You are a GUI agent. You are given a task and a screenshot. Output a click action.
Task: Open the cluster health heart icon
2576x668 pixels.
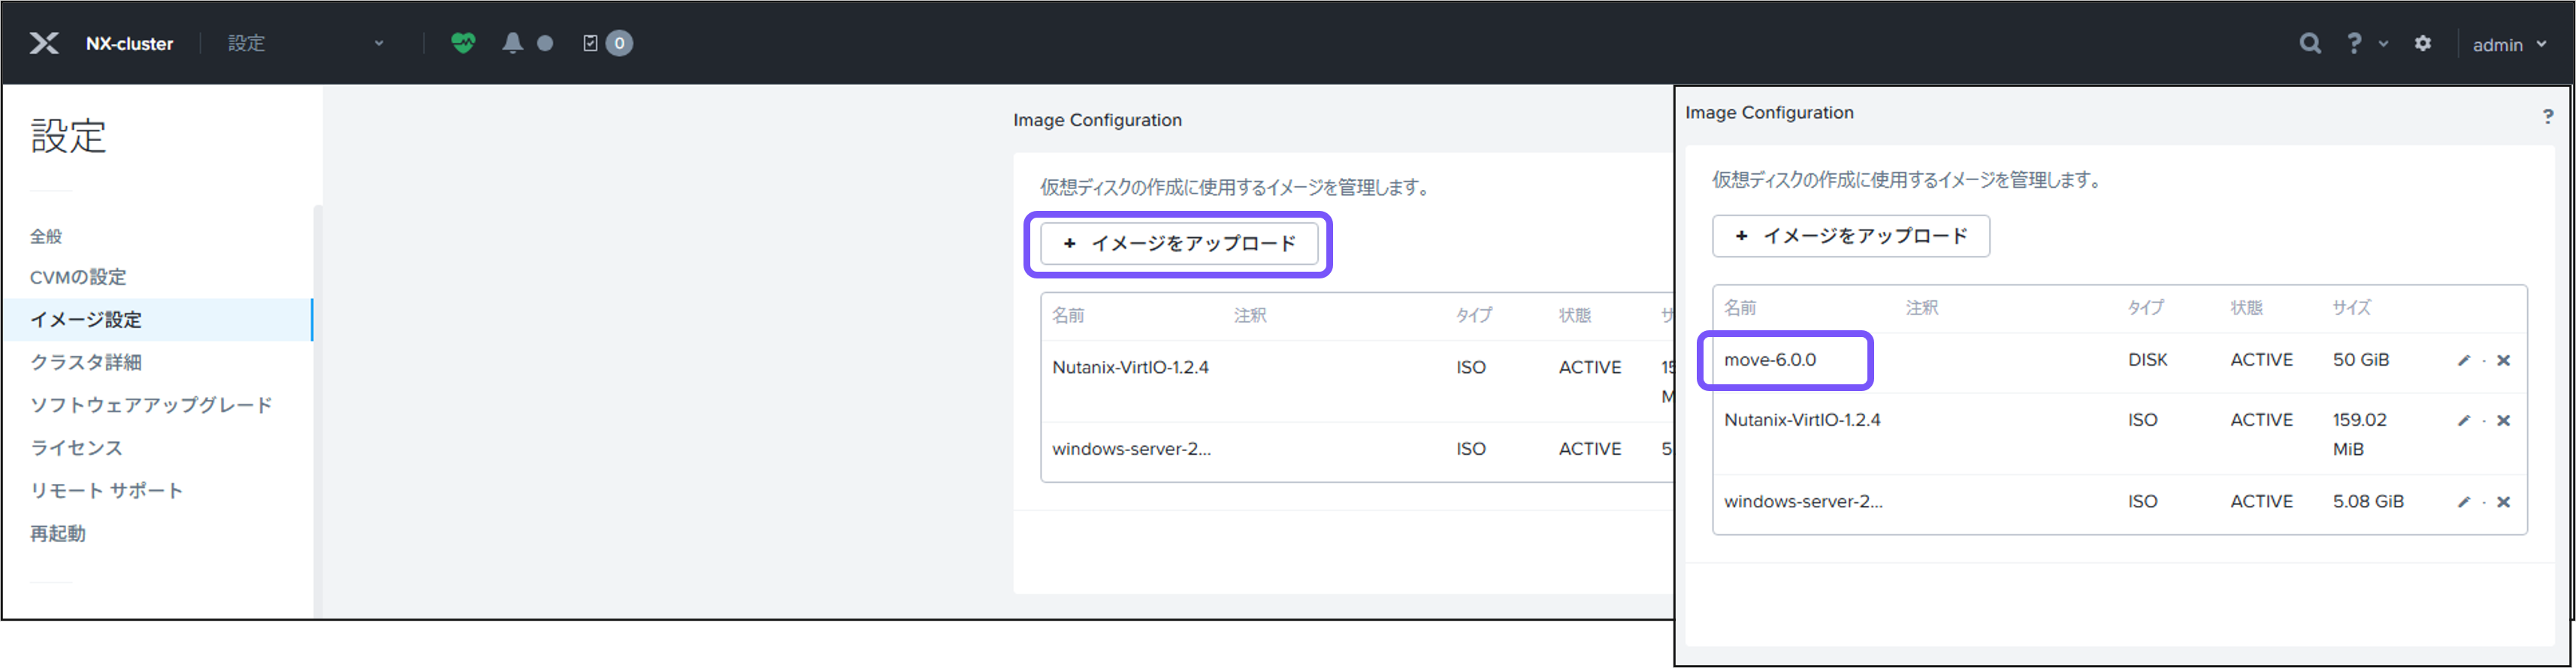click(x=462, y=43)
